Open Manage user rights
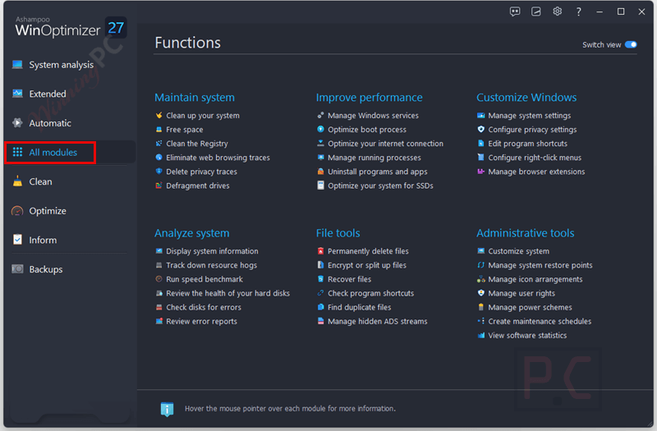The image size is (657, 431). tap(521, 293)
